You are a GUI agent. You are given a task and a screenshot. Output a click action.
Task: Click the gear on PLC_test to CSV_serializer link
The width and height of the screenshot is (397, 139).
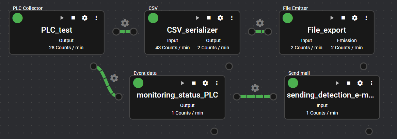click(125, 23)
